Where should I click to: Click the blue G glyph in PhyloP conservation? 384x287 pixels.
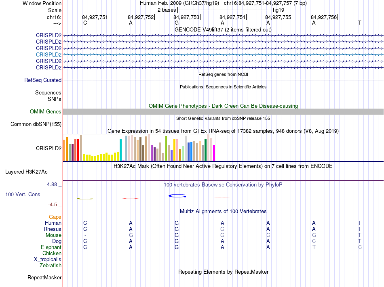(x=177, y=196)
